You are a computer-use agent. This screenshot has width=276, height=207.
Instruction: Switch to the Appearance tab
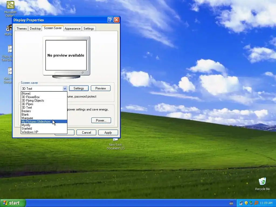click(72, 29)
